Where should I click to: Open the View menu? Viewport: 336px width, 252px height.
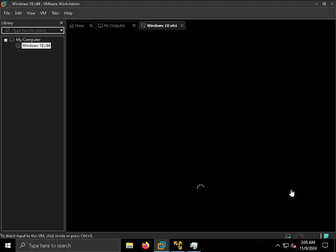coord(31,13)
